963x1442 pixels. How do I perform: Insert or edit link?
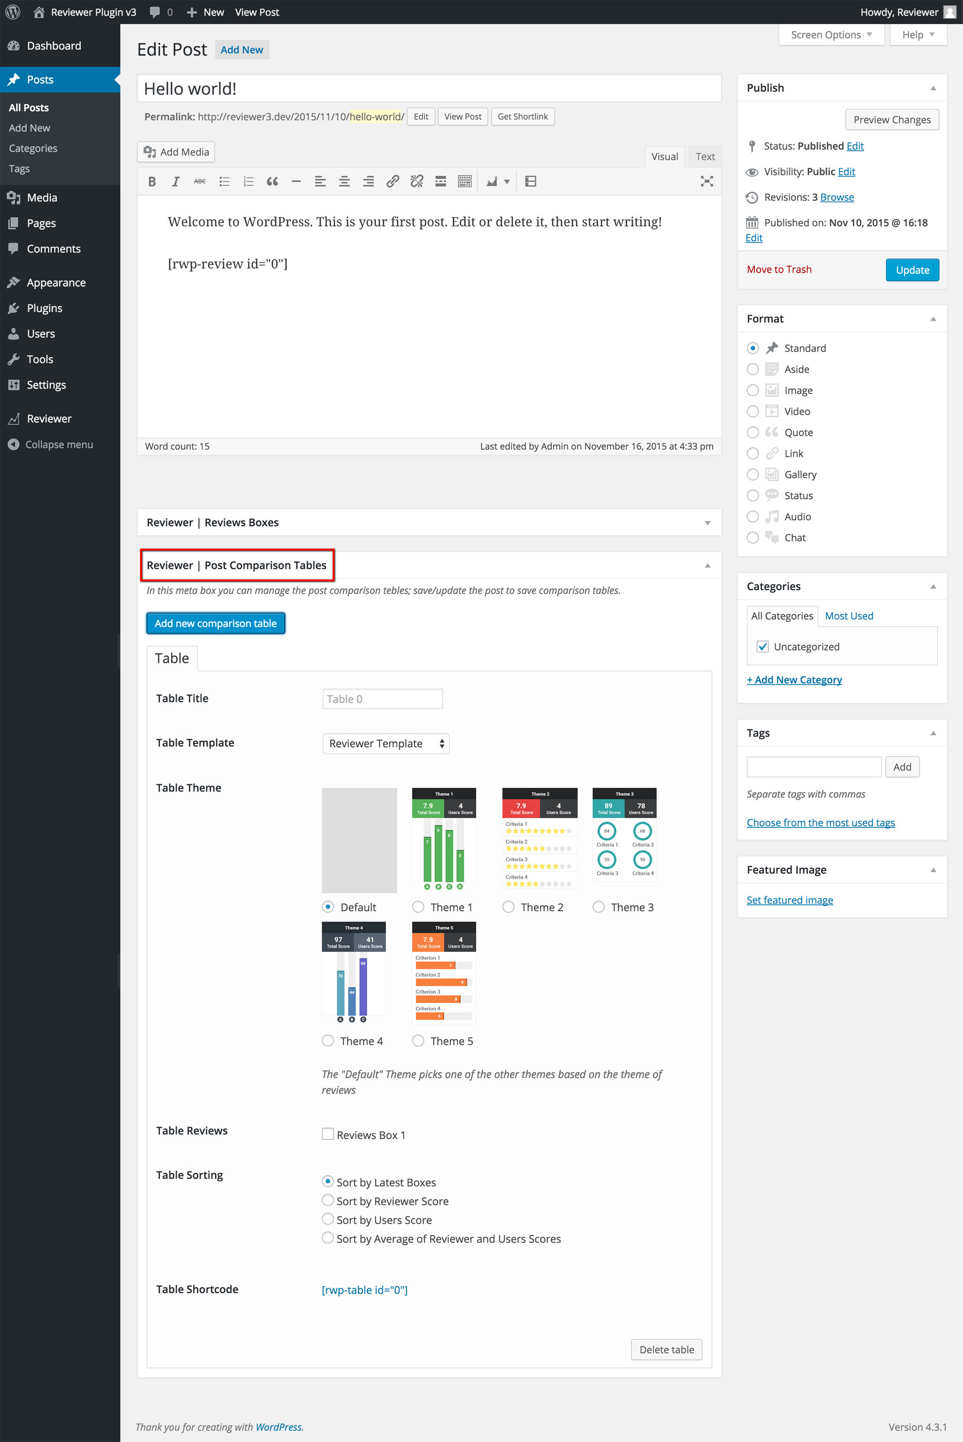(392, 181)
